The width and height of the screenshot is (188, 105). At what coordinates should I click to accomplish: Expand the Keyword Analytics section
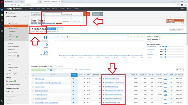tap(26, 74)
